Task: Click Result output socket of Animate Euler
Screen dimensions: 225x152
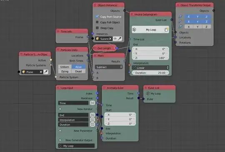Action: [139, 98]
